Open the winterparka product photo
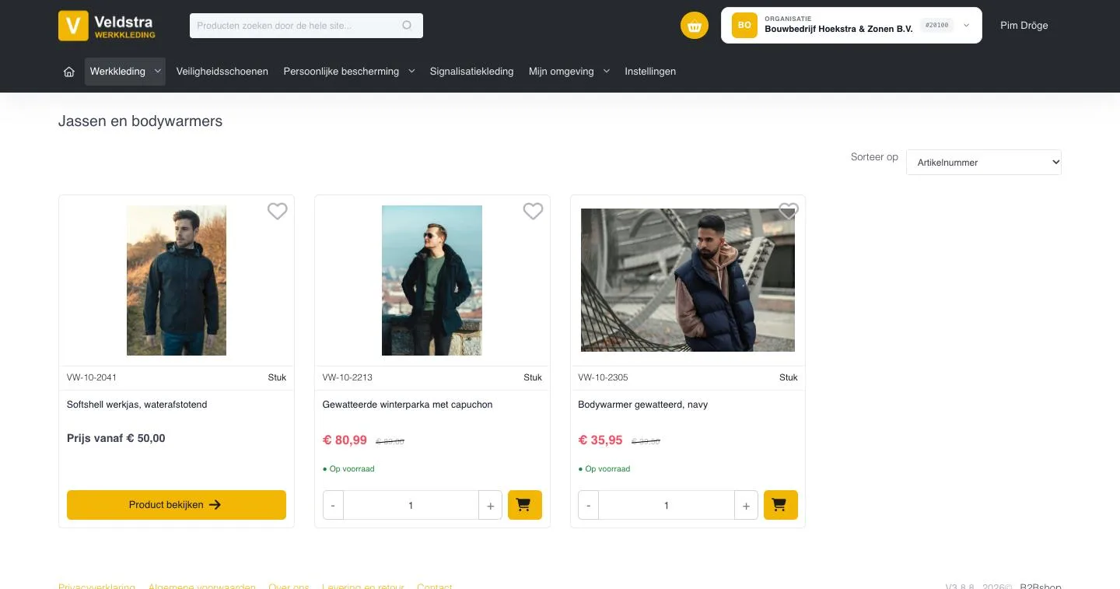The height and width of the screenshot is (589, 1120). point(432,280)
